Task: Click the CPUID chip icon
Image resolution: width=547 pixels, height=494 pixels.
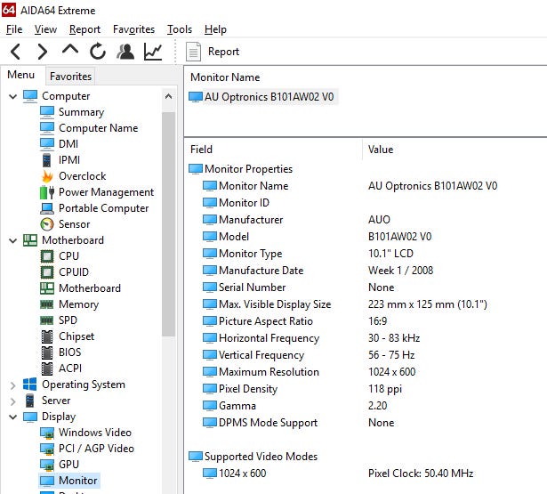Action: coord(47,272)
